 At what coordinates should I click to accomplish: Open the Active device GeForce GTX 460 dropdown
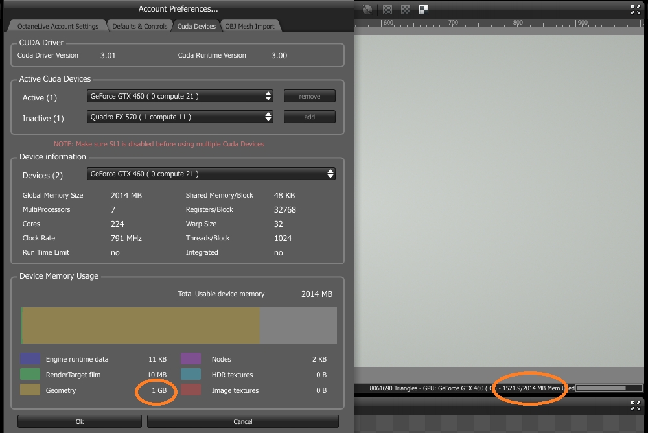(180, 96)
